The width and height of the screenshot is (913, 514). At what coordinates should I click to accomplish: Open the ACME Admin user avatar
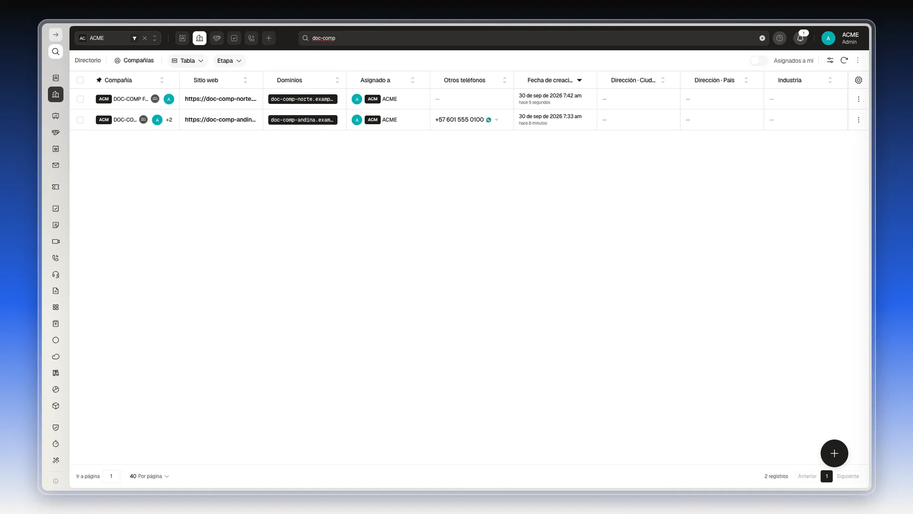tap(828, 38)
